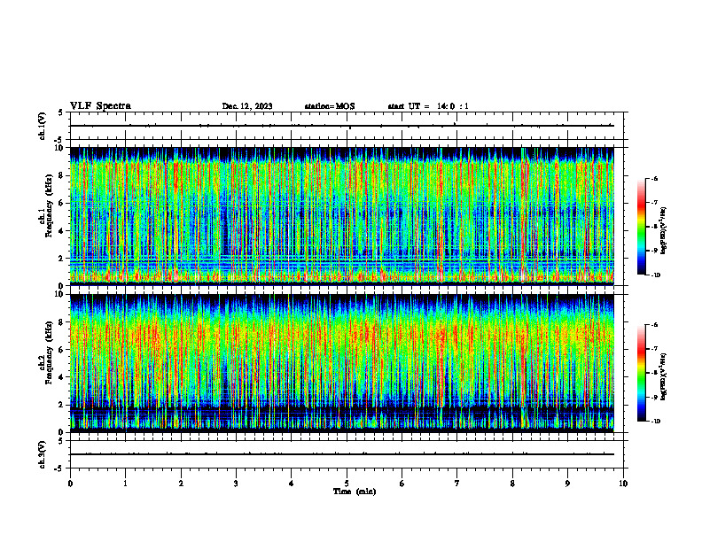Viewport: 702px width, 542px height.
Task: Click the ch.3(V) waveform axis label
Action: pyautogui.click(x=43, y=454)
